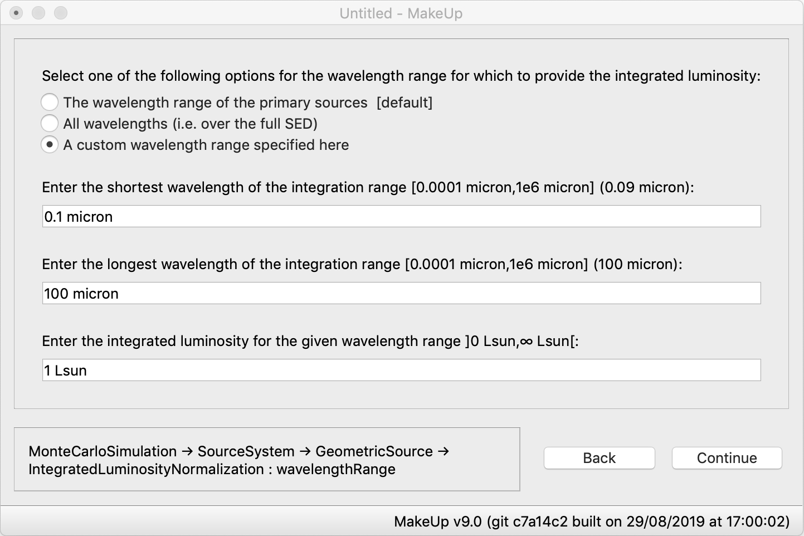Select the primary sources wavelength range option

coord(50,103)
